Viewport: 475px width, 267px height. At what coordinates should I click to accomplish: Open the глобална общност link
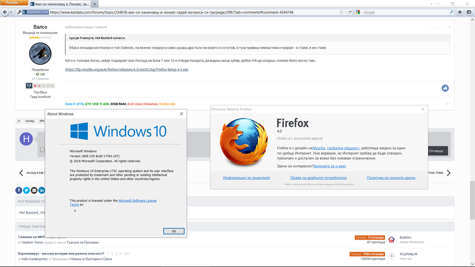[343, 148]
